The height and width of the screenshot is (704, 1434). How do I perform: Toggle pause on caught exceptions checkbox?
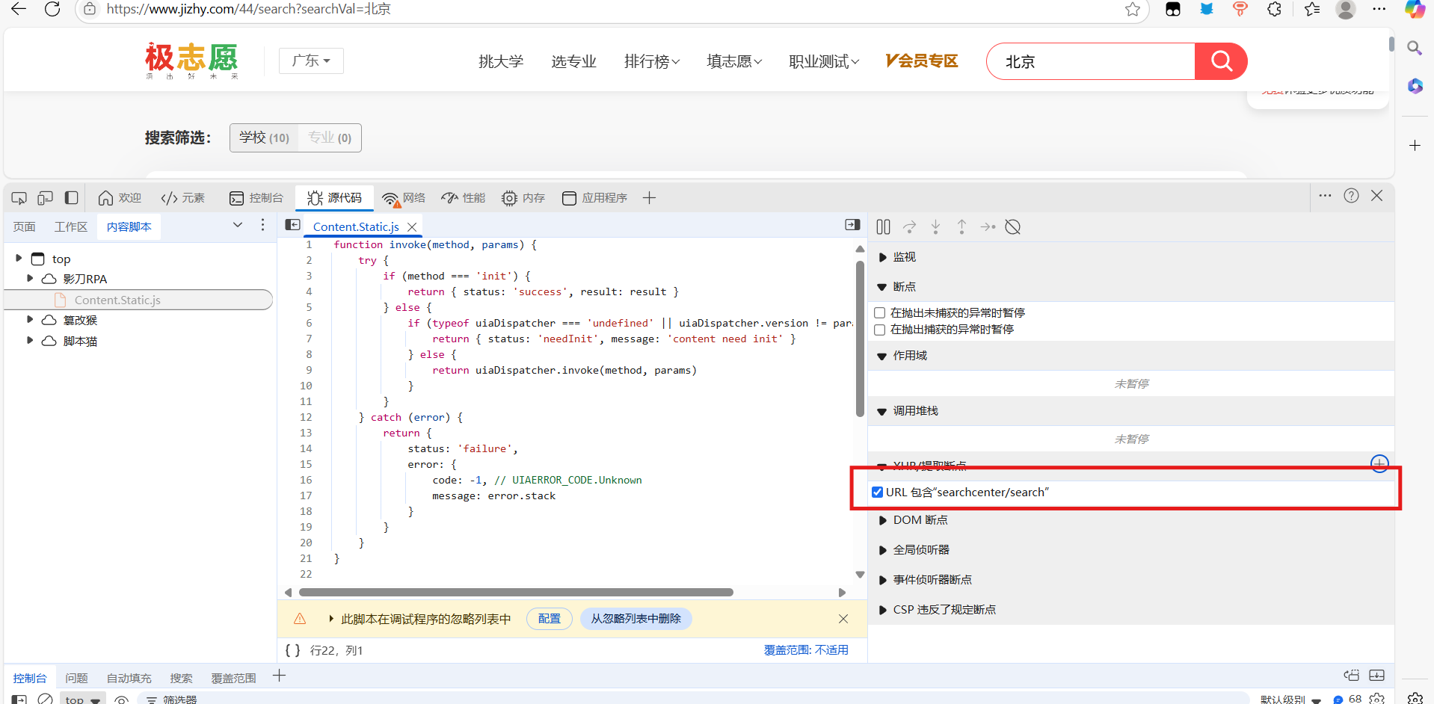[880, 330]
